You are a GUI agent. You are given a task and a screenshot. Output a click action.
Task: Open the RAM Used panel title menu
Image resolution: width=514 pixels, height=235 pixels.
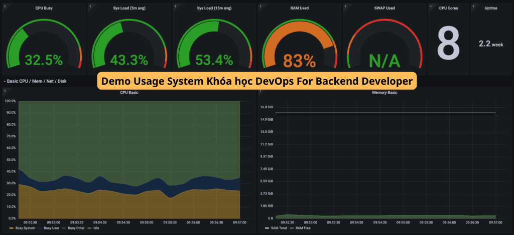(x=300, y=8)
